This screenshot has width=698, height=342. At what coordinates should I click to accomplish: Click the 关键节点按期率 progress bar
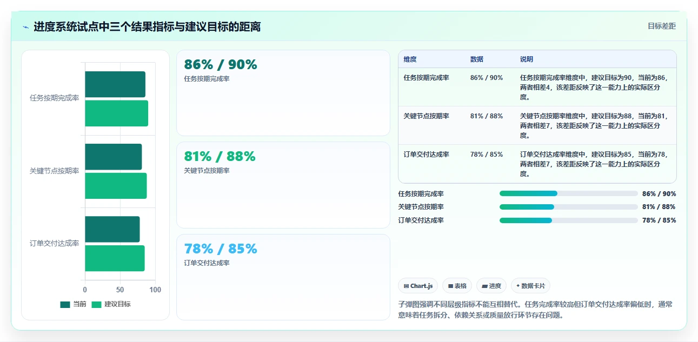(x=569, y=207)
